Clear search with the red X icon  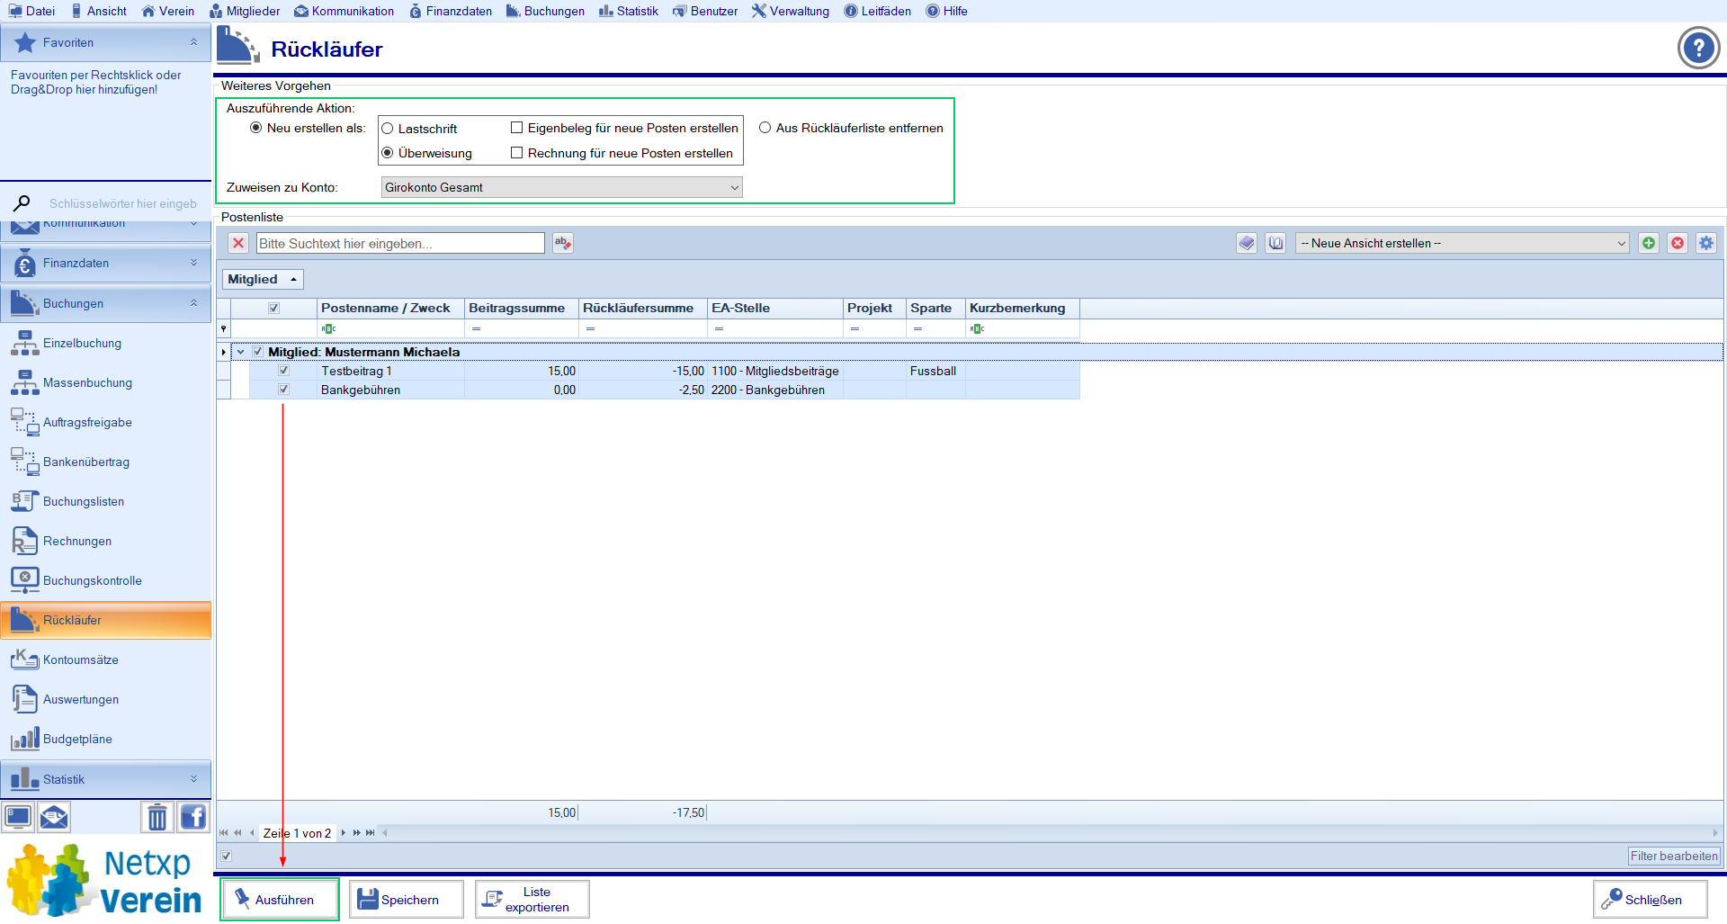coord(238,243)
